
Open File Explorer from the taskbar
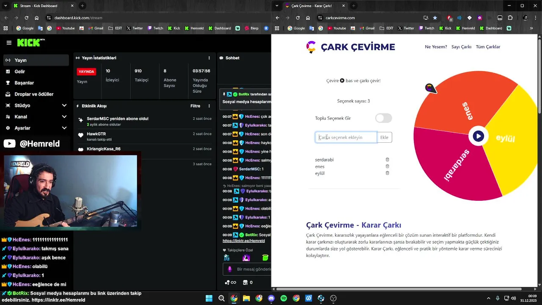point(246,298)
